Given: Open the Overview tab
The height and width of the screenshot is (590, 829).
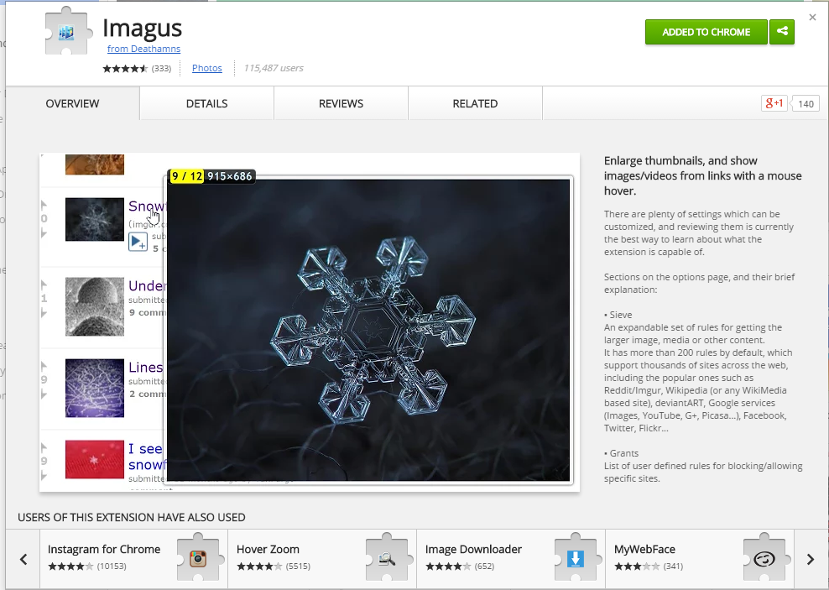Looking at the screenshot, I should pyautogui.click(x=72, y=103).
